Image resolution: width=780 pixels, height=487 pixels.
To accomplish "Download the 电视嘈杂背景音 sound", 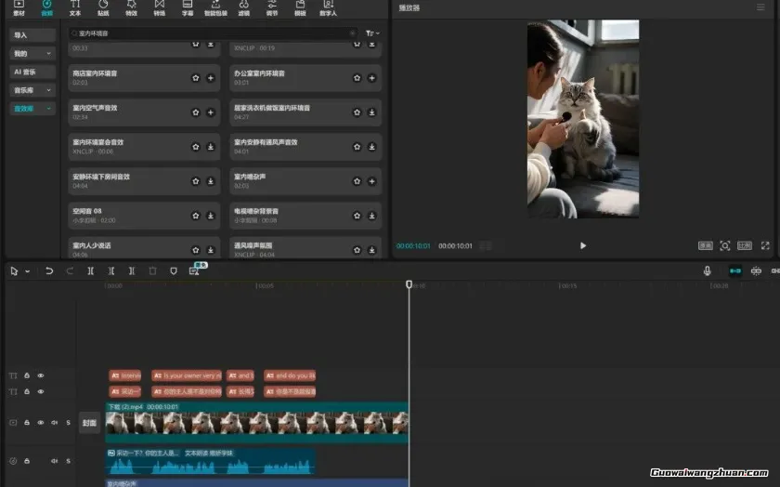I will 371,216.
